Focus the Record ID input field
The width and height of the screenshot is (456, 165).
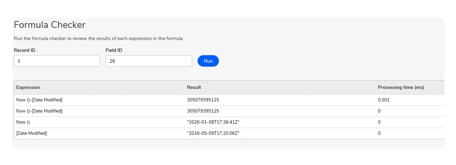[x=57, y=61]
